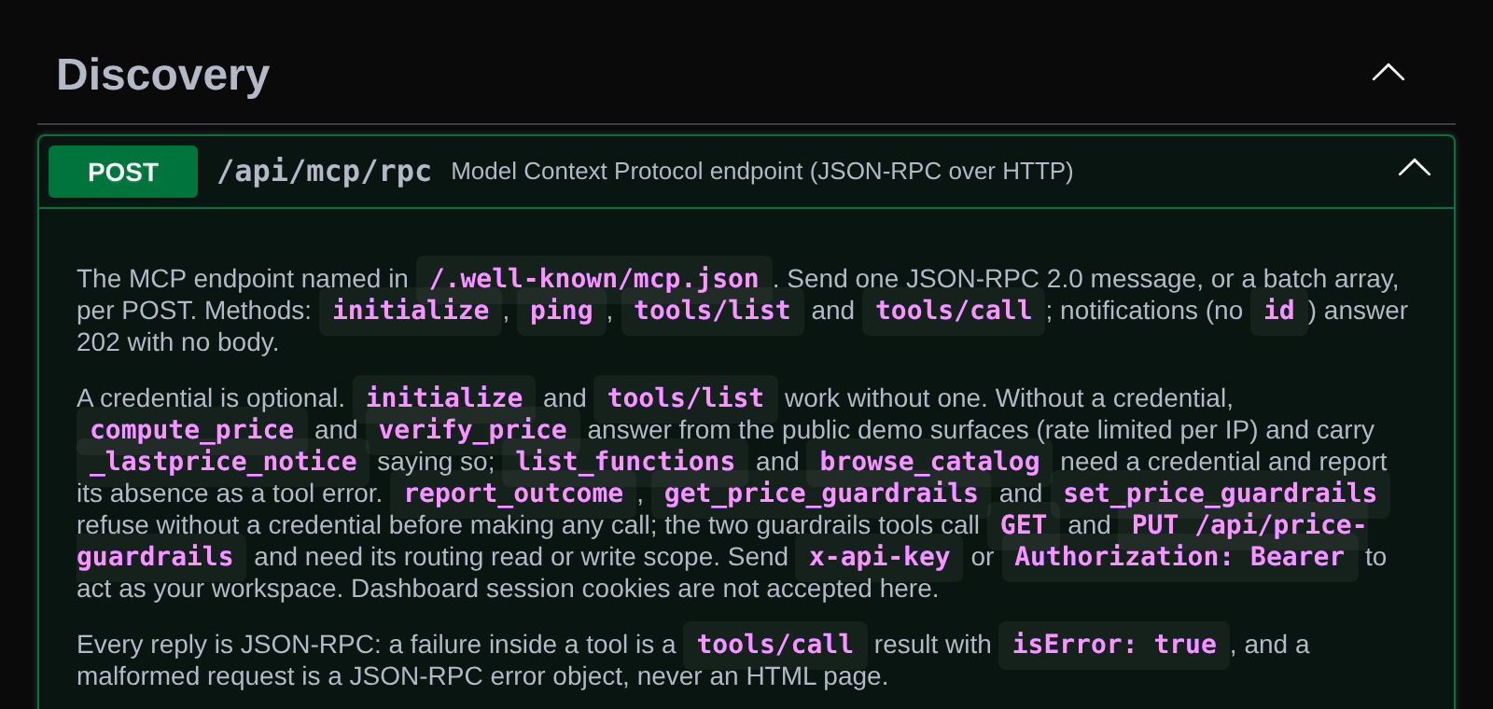Click the Discovery section heading
Screen dimensions: 1493x709
click(x=163, y=75)
